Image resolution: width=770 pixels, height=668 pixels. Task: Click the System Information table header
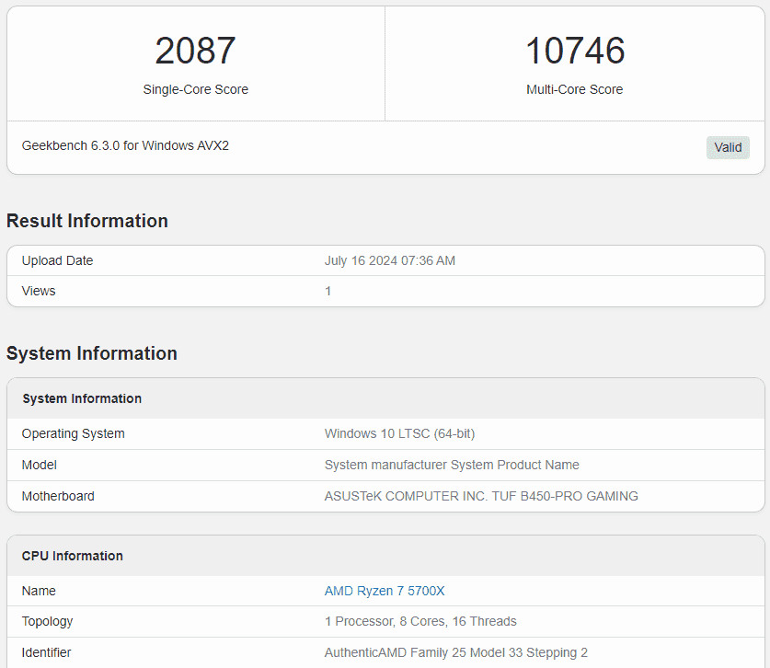(82, 398)
